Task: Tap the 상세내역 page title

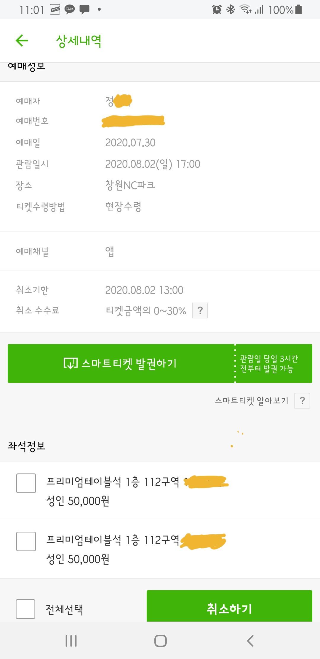Action: tap(79, 41)
